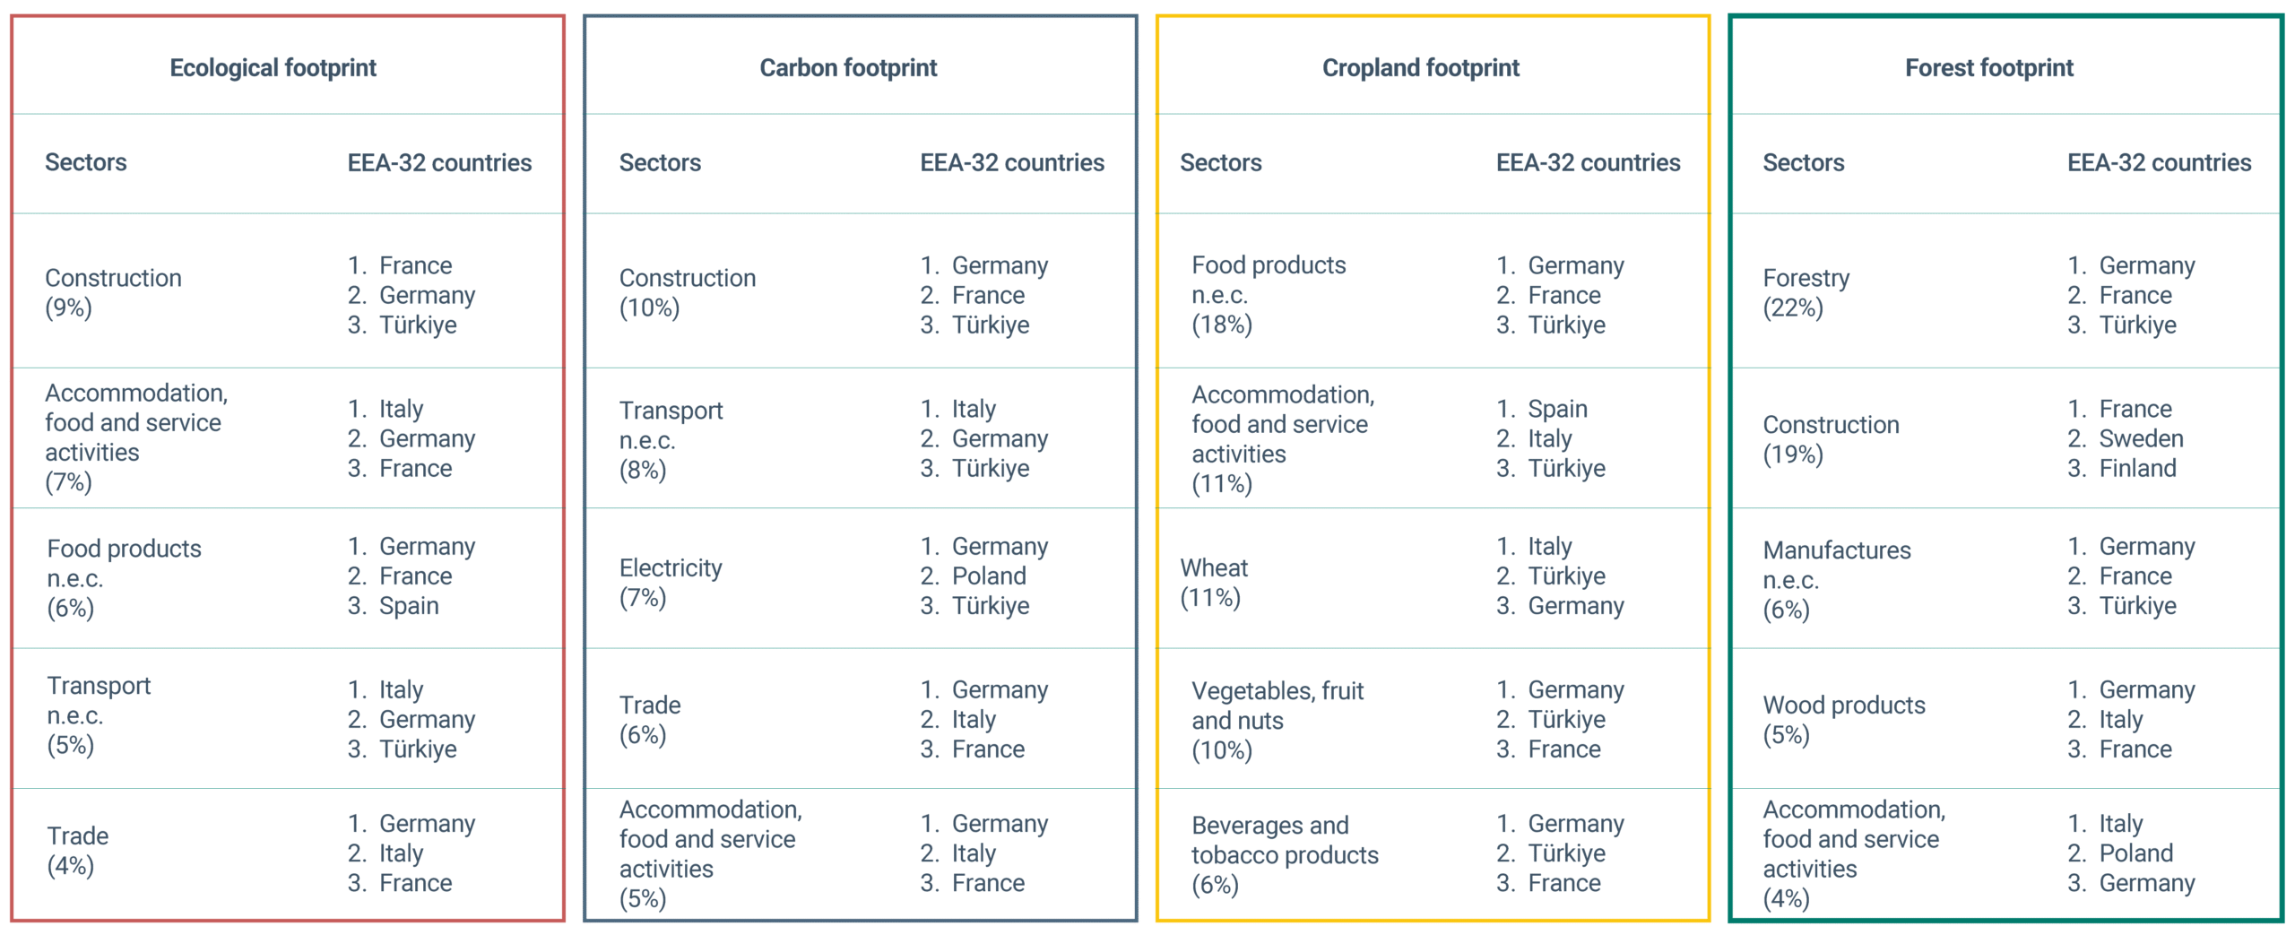Click Manufactures n.e.c. (6%) sector

coord(1837,580)
